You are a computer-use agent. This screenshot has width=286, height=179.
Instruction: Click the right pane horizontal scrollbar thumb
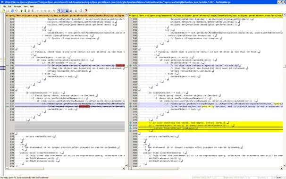pos(155,169)
